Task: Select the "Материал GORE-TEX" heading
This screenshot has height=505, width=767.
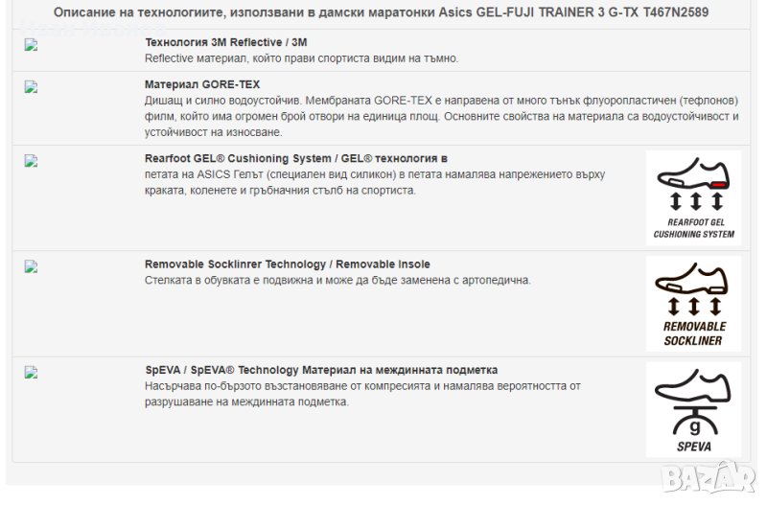Action: [202, 85]
